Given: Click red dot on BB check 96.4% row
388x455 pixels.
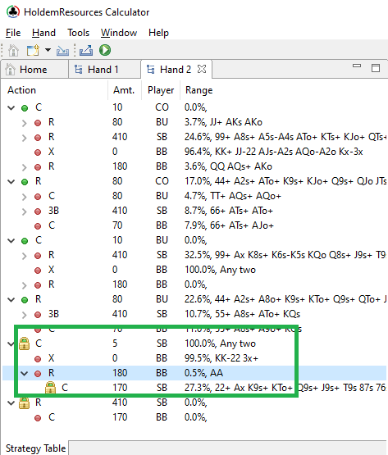Looking at the screenshot, I should coord(38,152).
